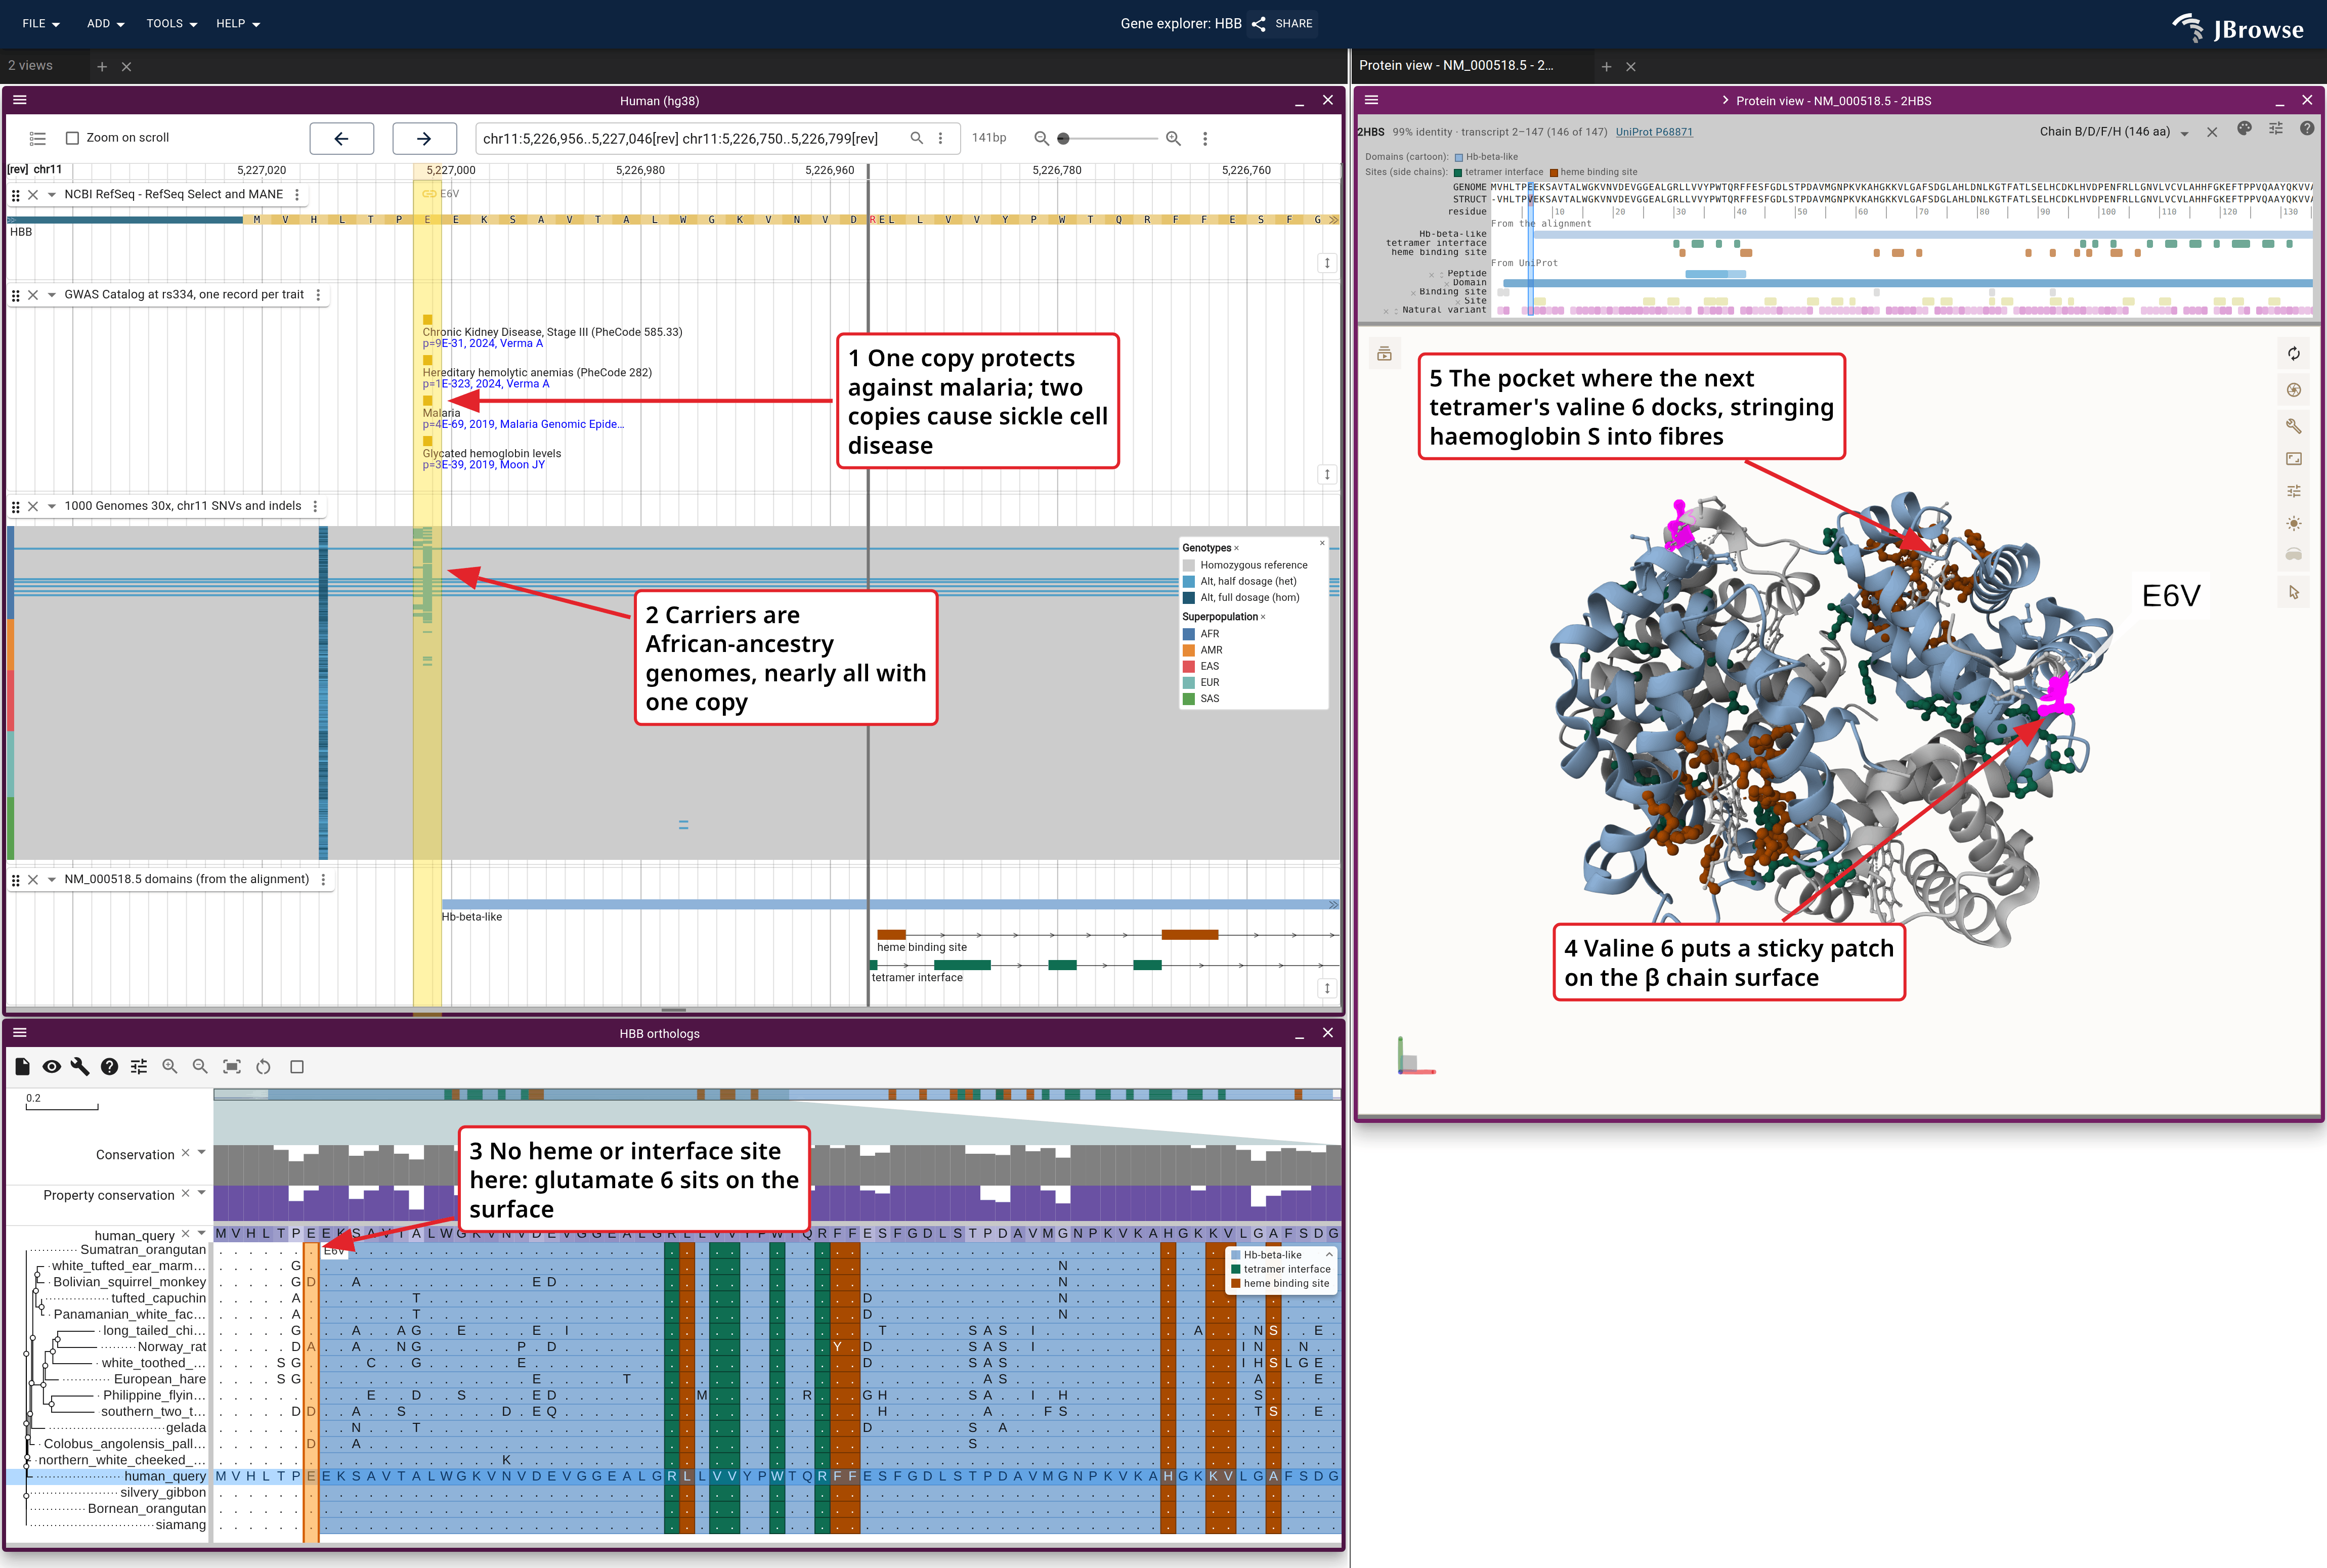Open the help icon in HBB orthologs toolbar
This screenshot has height=1568, width=2327.
[x=110, y=1067]
